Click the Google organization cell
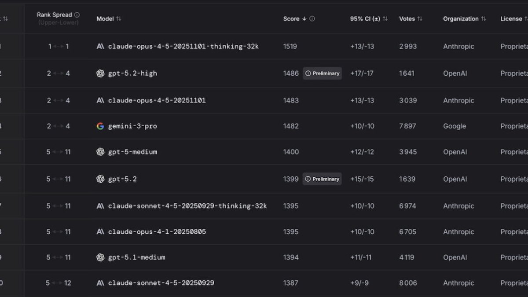The image size is (528, 297). tap(455, 126)
